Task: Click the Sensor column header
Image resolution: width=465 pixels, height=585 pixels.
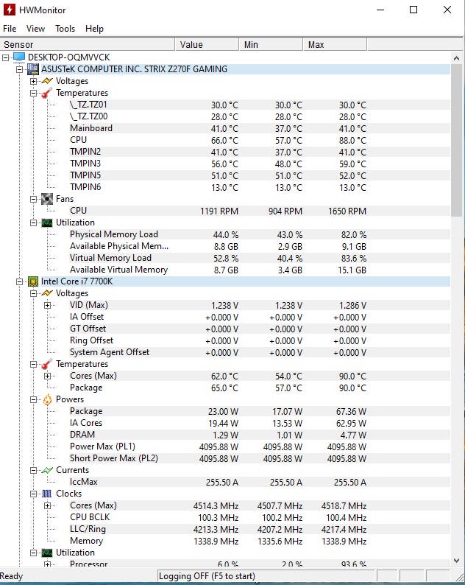Action: (x=88, y=44)
